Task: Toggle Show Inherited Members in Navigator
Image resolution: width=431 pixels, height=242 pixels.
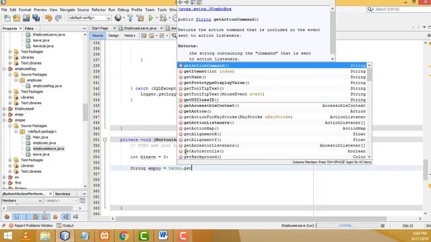Action: 7,216
